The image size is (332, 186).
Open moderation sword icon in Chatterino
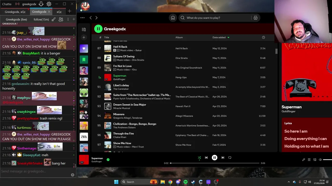coord(53,19)
